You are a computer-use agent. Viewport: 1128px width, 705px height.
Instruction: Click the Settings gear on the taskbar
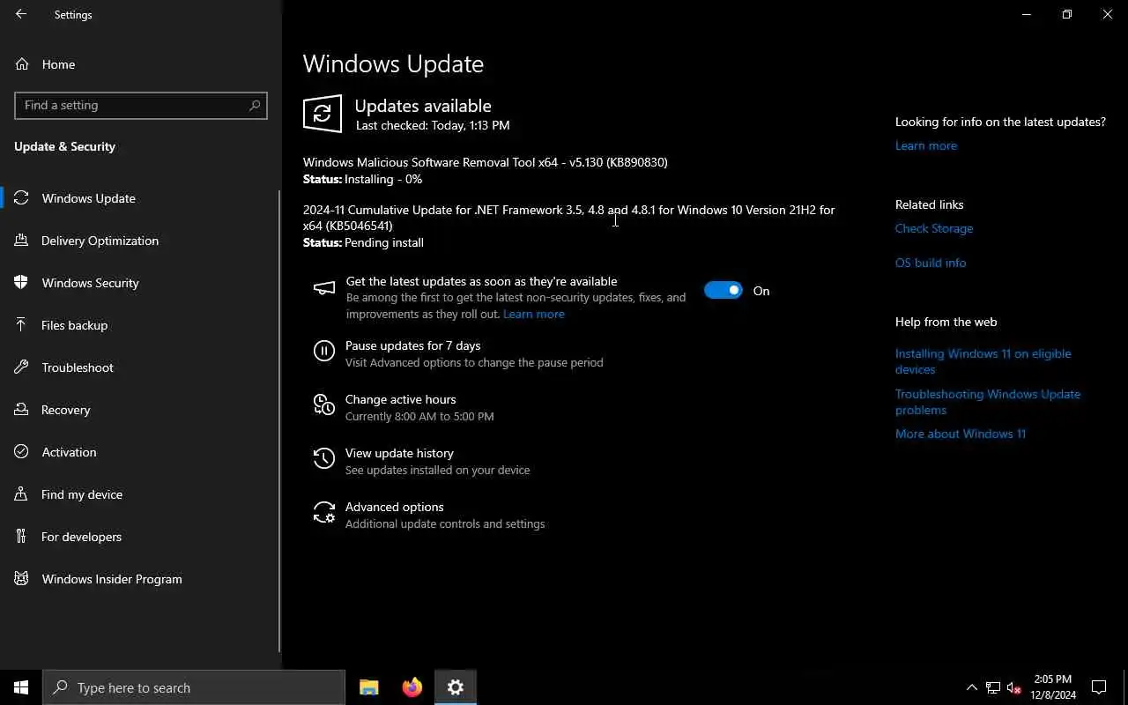(456, 687)
